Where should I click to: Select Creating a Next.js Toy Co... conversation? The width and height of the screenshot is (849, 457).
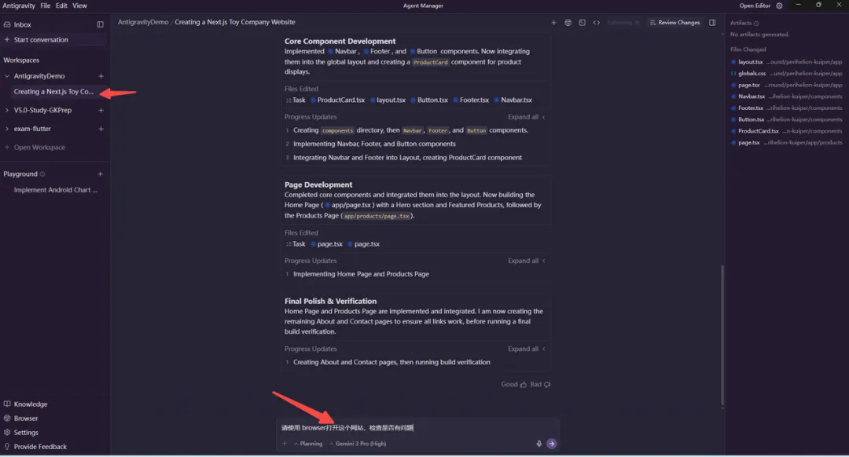(53, 92)
